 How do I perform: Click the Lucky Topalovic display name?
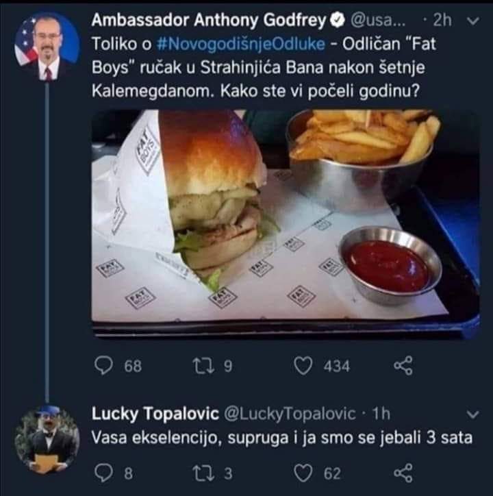(155, 414)
